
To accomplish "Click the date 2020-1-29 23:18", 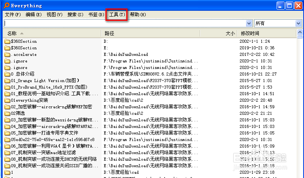I will (x=257, y=172).
